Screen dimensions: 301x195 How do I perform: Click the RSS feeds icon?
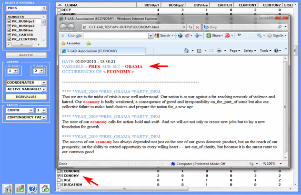coord(199,51)
